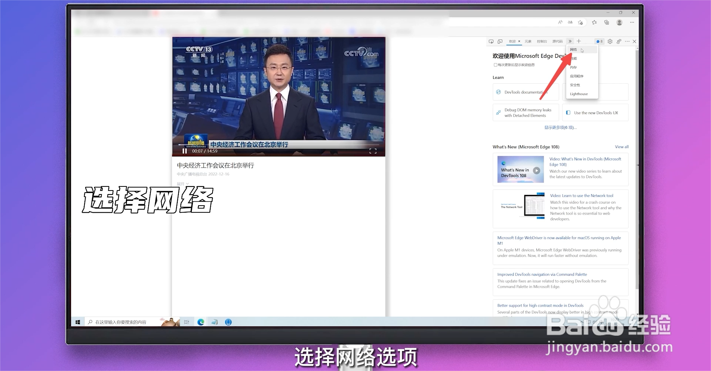
Task: Open browser Collections icon
Action: pos(607,22)
